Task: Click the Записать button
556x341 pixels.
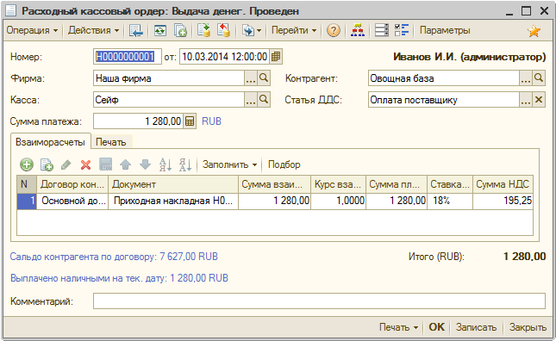Action: click(476, 327)
